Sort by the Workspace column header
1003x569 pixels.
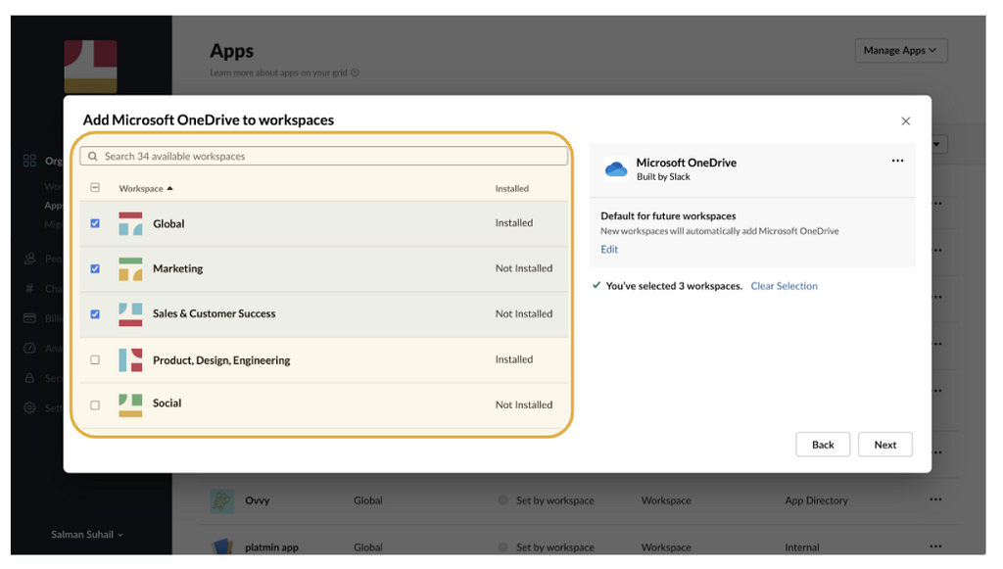(x=146, y=189)
